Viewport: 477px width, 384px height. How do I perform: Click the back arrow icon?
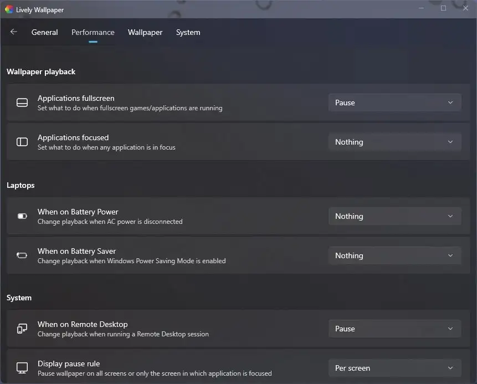(x=14, y=32)
